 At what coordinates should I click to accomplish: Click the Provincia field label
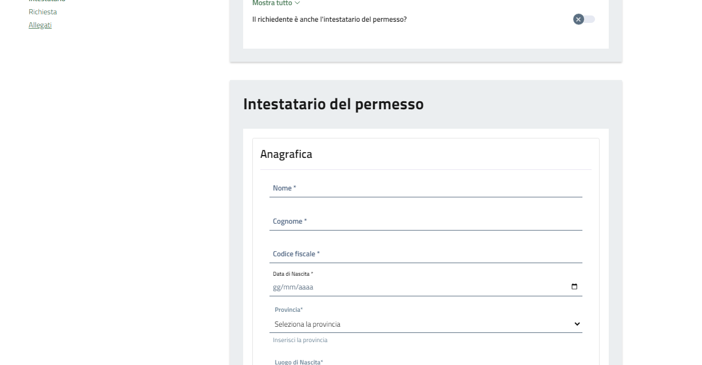(x=288, y=310)
